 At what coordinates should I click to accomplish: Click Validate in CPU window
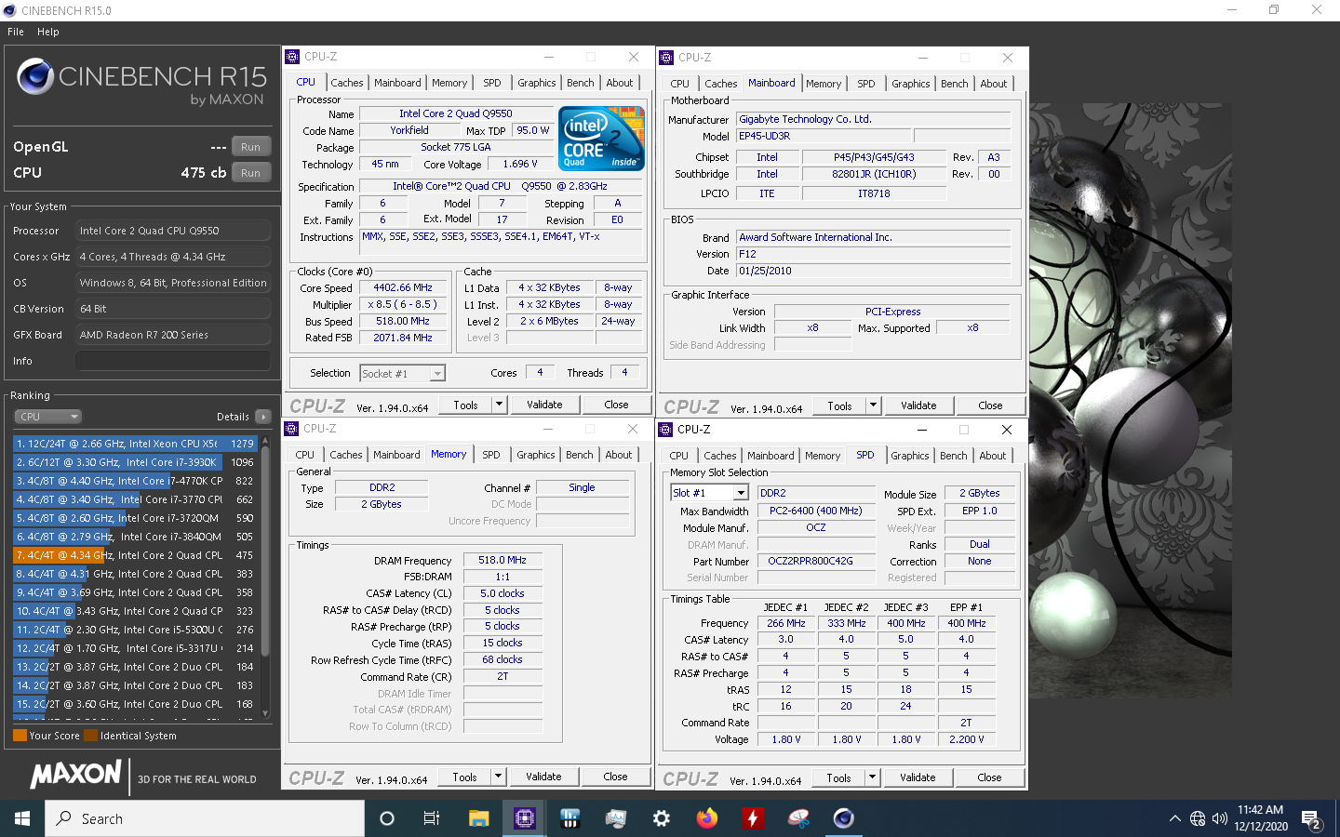pos(544,405)
